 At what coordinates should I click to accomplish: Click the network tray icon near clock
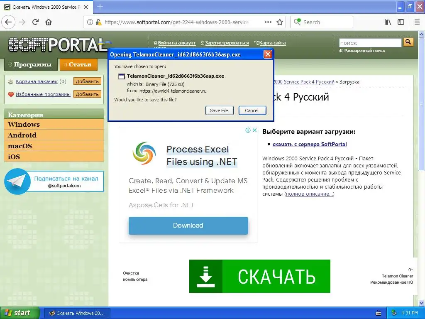point(394,313)
